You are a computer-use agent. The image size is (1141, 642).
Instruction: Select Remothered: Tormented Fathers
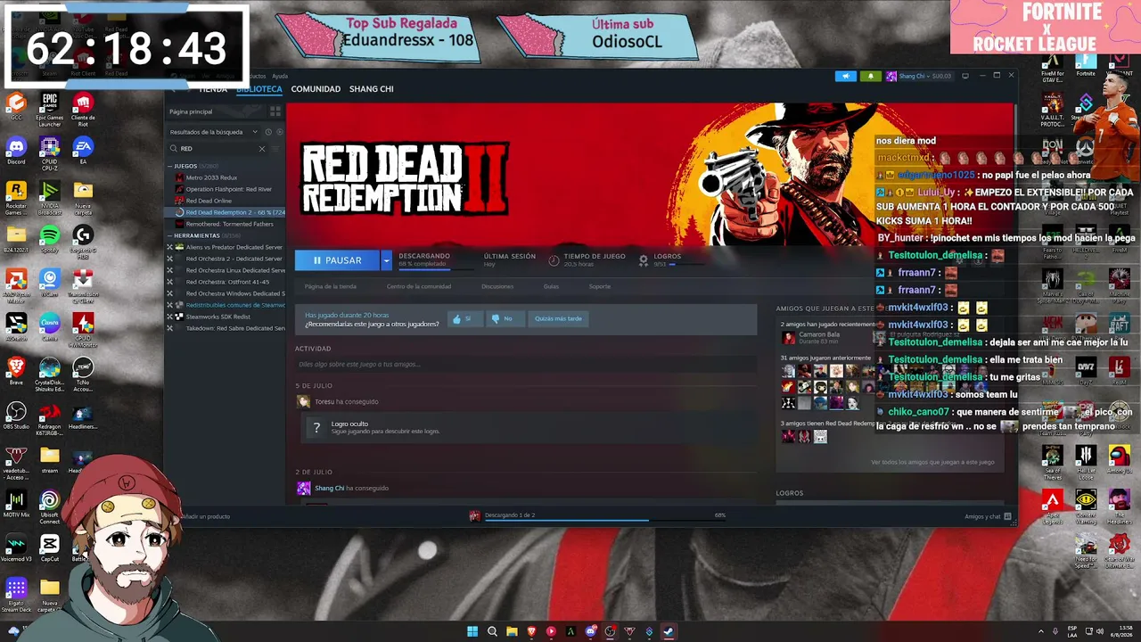[x=229, y=224]
